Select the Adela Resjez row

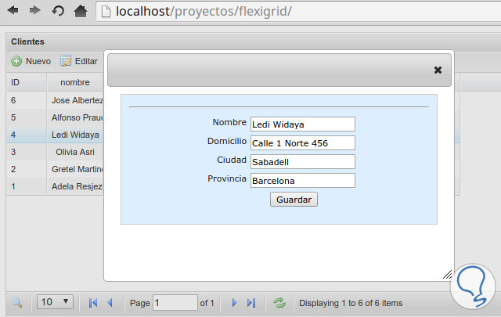[x=55, y=186]
